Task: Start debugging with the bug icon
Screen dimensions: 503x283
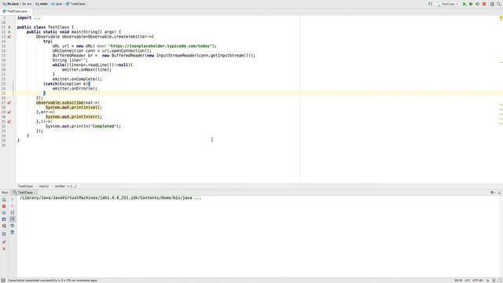Action: pyautogui.click(x=471, y=4)
